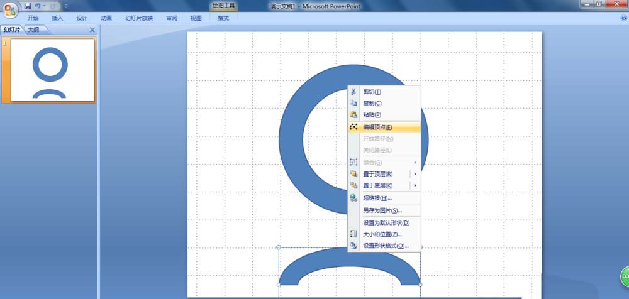Open the Undo history dropdown arrow
This screenshot has height=299, width=629.
pos(44,6)
